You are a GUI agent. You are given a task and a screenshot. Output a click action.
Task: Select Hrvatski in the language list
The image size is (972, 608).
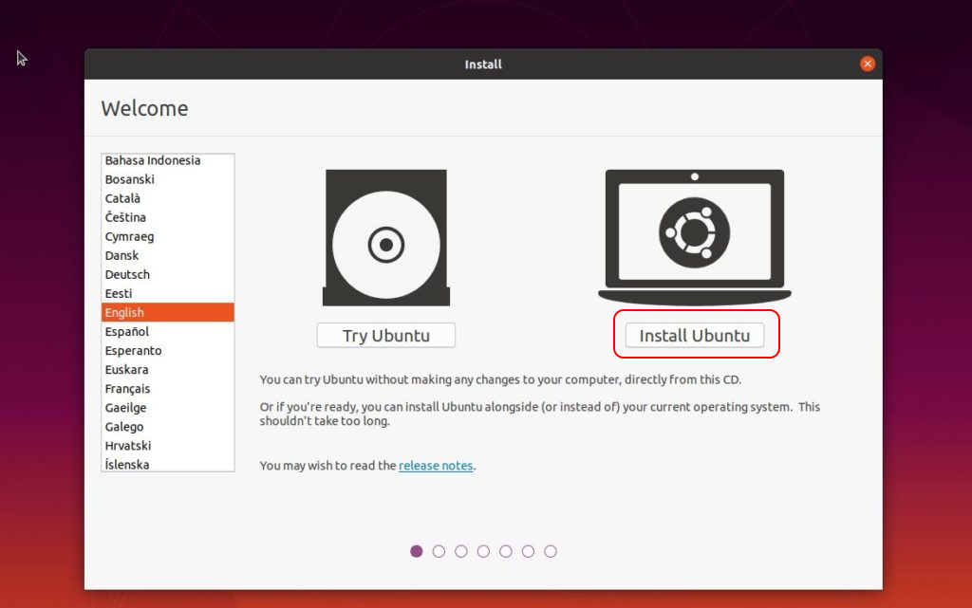click(128, 445)
